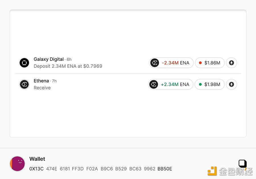Screen dimensions: 256x179
Task: Click the '7h' timestamp
Action: pos(54,81)
